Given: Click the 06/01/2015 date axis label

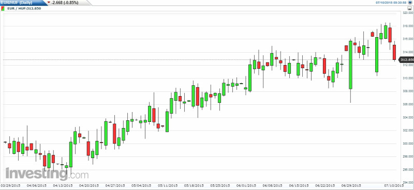Looking at the screenshot, I should click(x=246, y=186).
